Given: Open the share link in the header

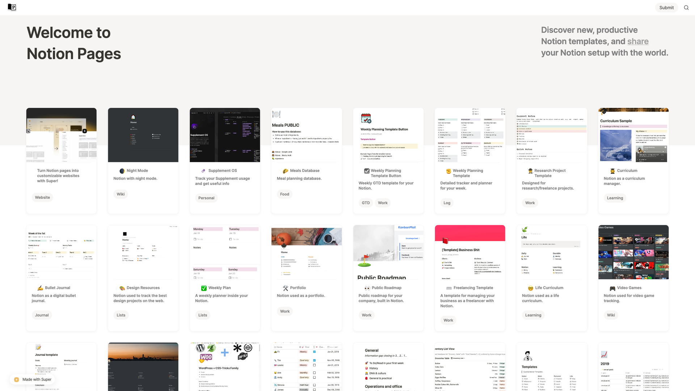Looking at the screenshot, I should 638,41.
